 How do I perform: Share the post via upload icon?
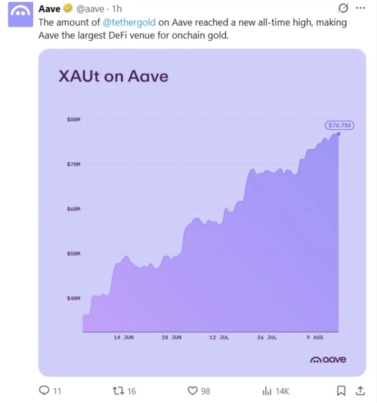pyautogui.click(x=360, y=391)
